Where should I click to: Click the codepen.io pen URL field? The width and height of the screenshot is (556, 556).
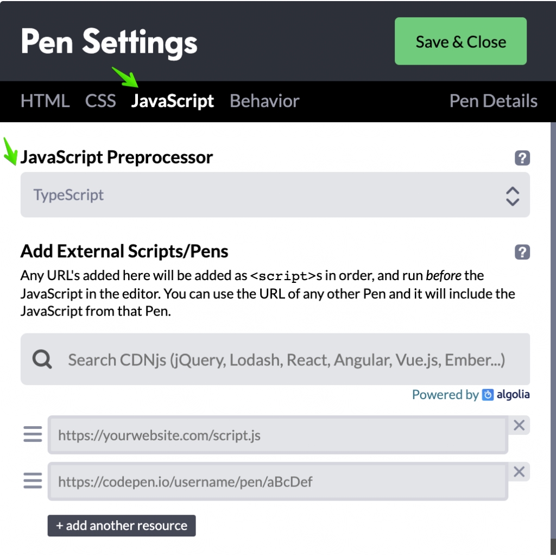click(277, 481)
